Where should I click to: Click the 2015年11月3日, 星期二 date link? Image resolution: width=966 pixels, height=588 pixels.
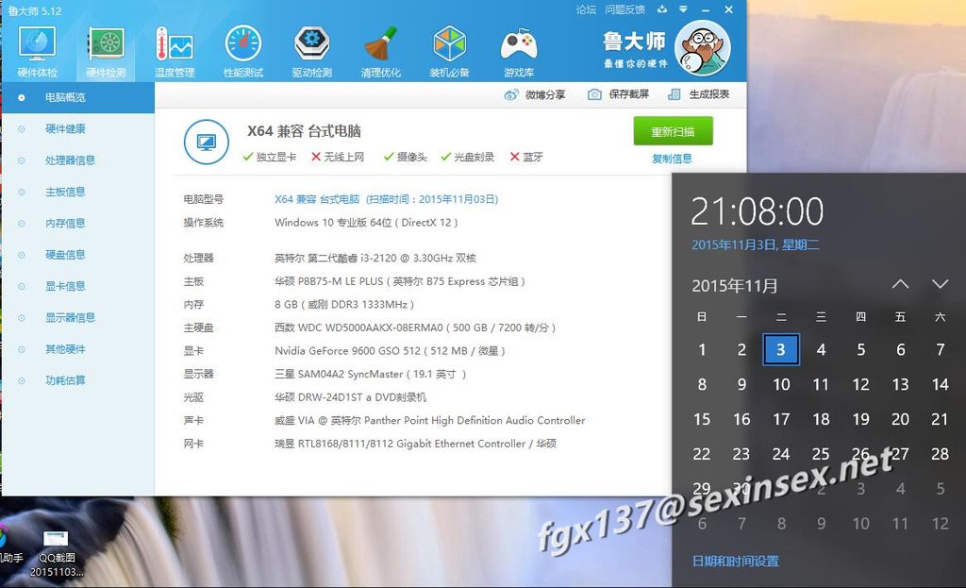(756, 244)
